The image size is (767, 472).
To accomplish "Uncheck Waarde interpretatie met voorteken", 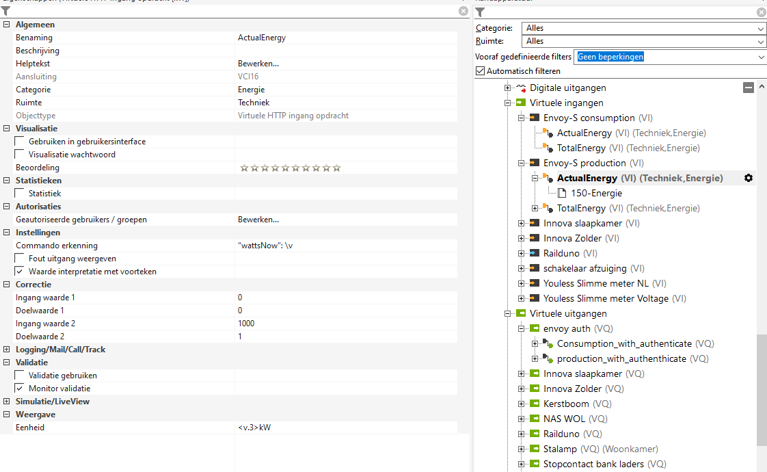I will tap(20, 272).
